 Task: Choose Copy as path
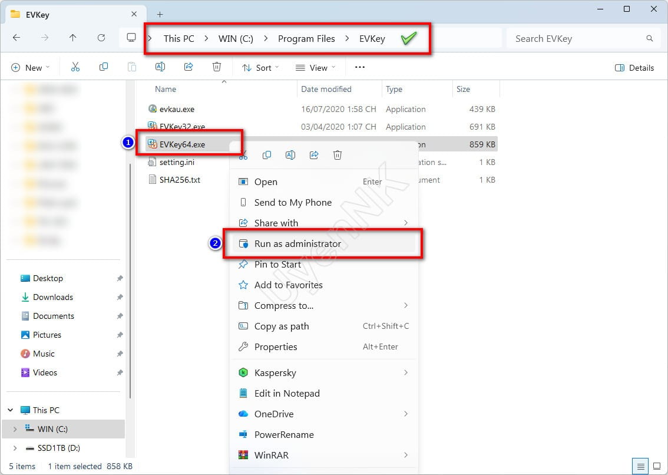tap(324, 326)
